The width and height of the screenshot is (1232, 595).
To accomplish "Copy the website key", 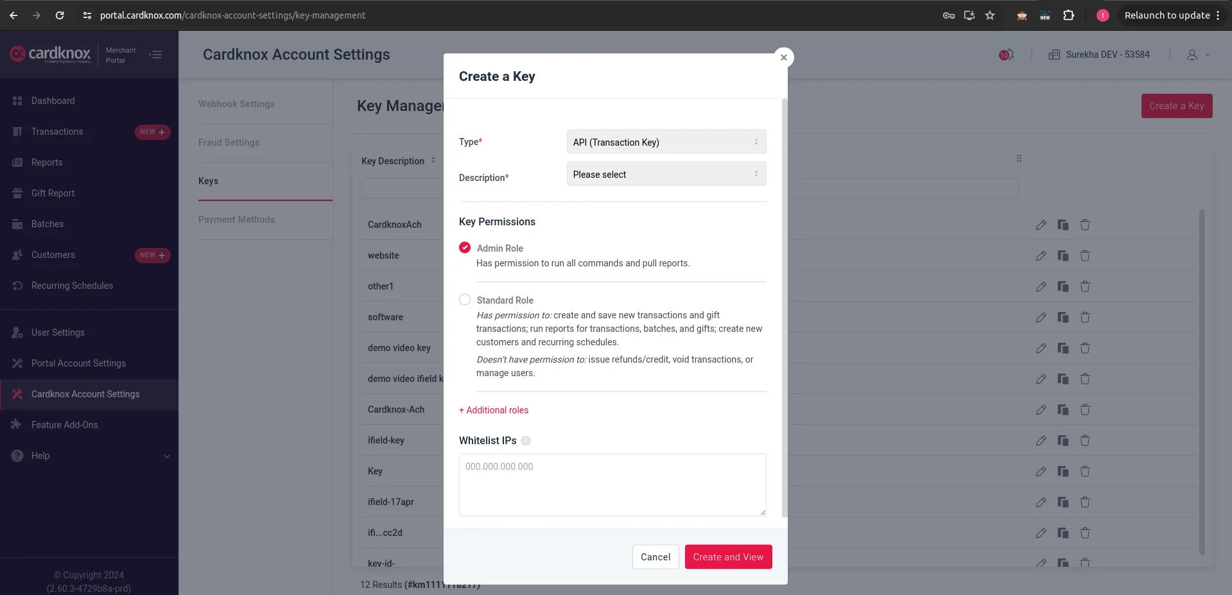I will (1063, 255).
